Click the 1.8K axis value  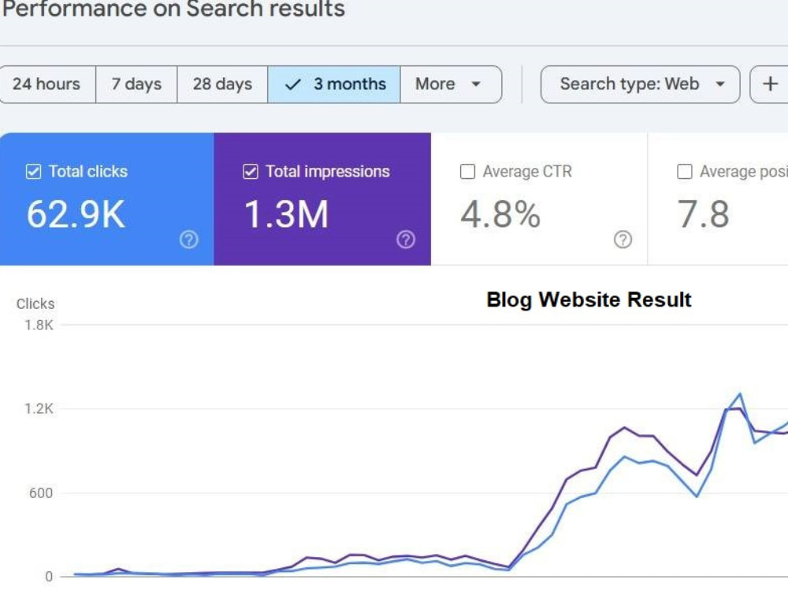[39, 325]
